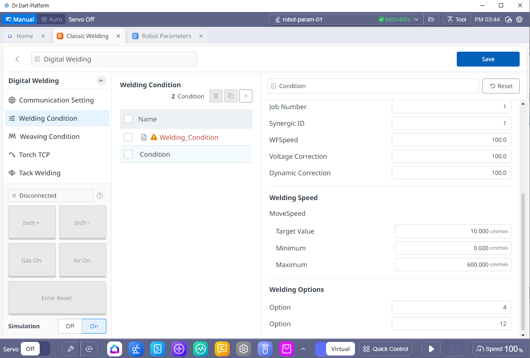Toggle the Servo Off switch
The width and height of the screenshot is (530, 358).
pos(35,349)
